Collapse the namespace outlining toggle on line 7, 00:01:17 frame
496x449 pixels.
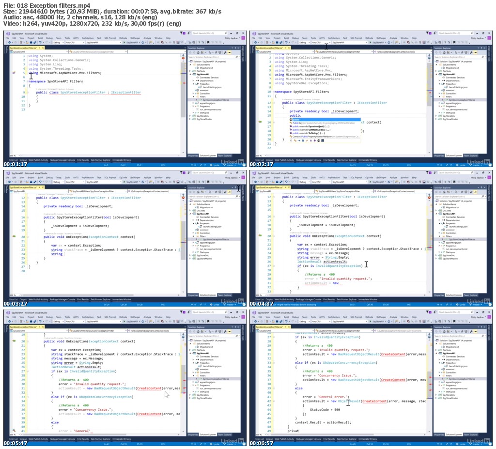point(27,81)
